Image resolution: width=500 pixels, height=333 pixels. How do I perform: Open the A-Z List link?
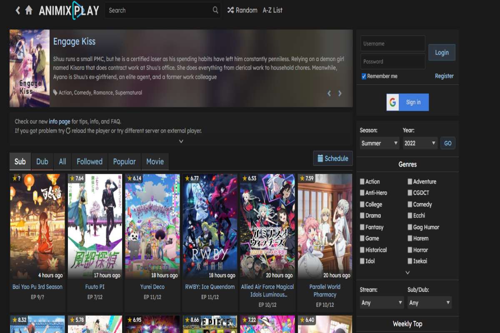coord(272,10)
